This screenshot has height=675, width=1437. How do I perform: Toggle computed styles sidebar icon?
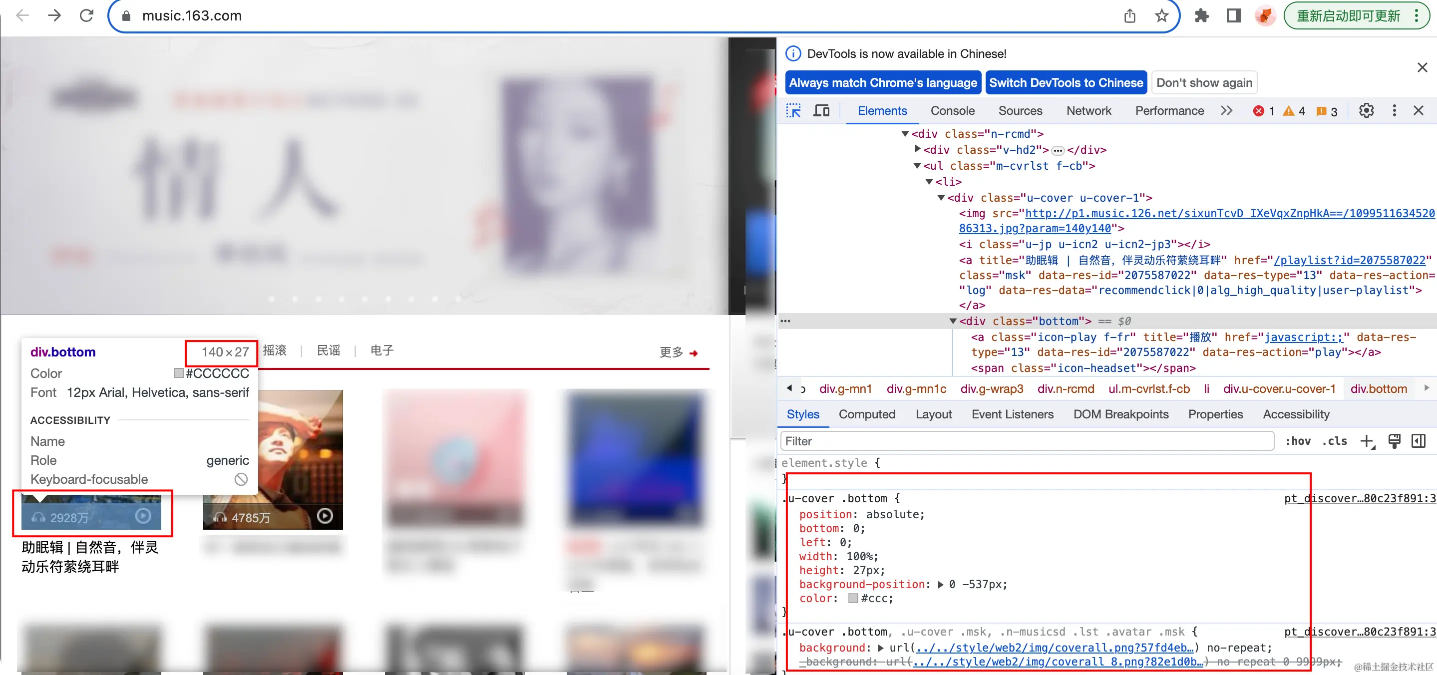[1418, 441]
